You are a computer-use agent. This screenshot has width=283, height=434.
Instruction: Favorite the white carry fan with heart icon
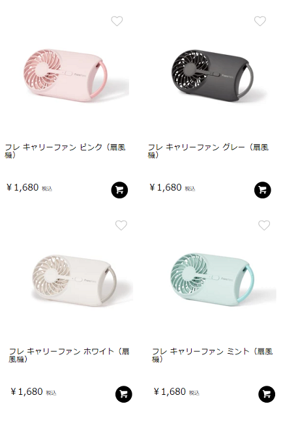click(x=121, y=225)
